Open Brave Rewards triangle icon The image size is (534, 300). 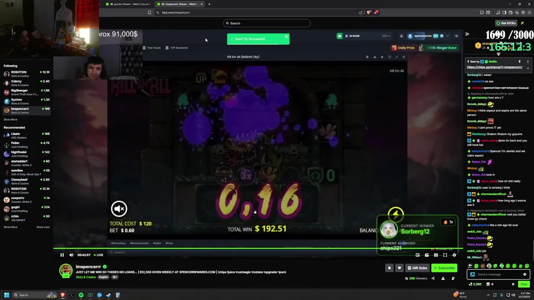[x=376, y=12]
